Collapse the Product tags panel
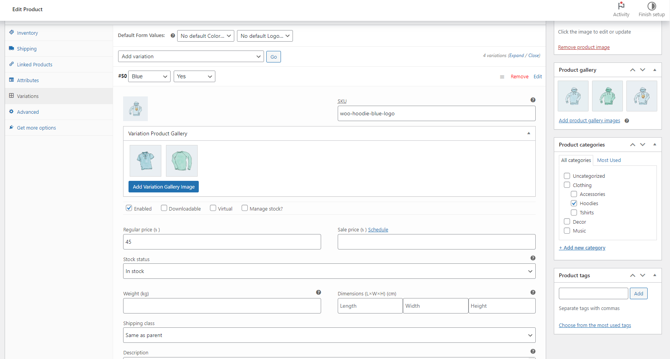The height and width of the screenshot is (359, 670). pyautogui.click(x=655, y=275)
